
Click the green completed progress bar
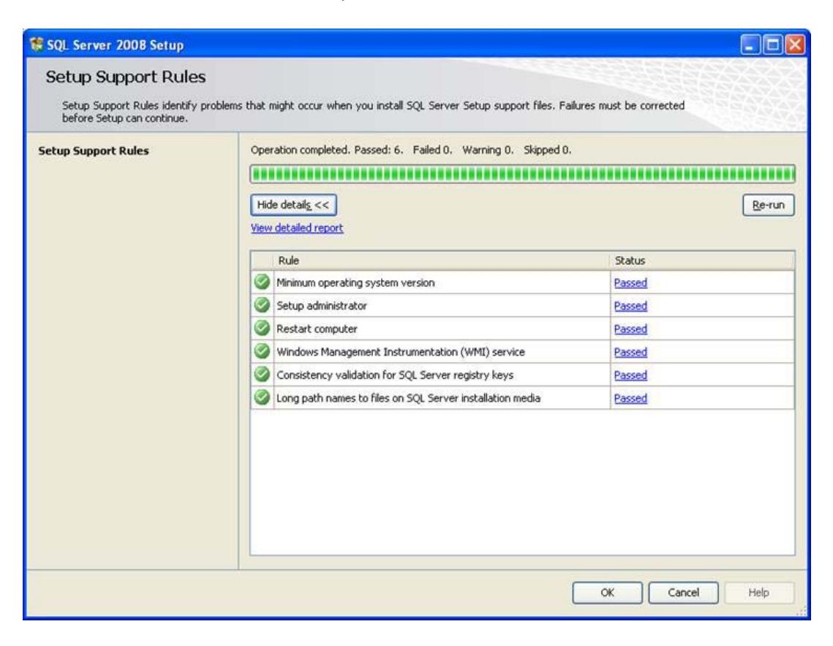(x=523, y=173)
